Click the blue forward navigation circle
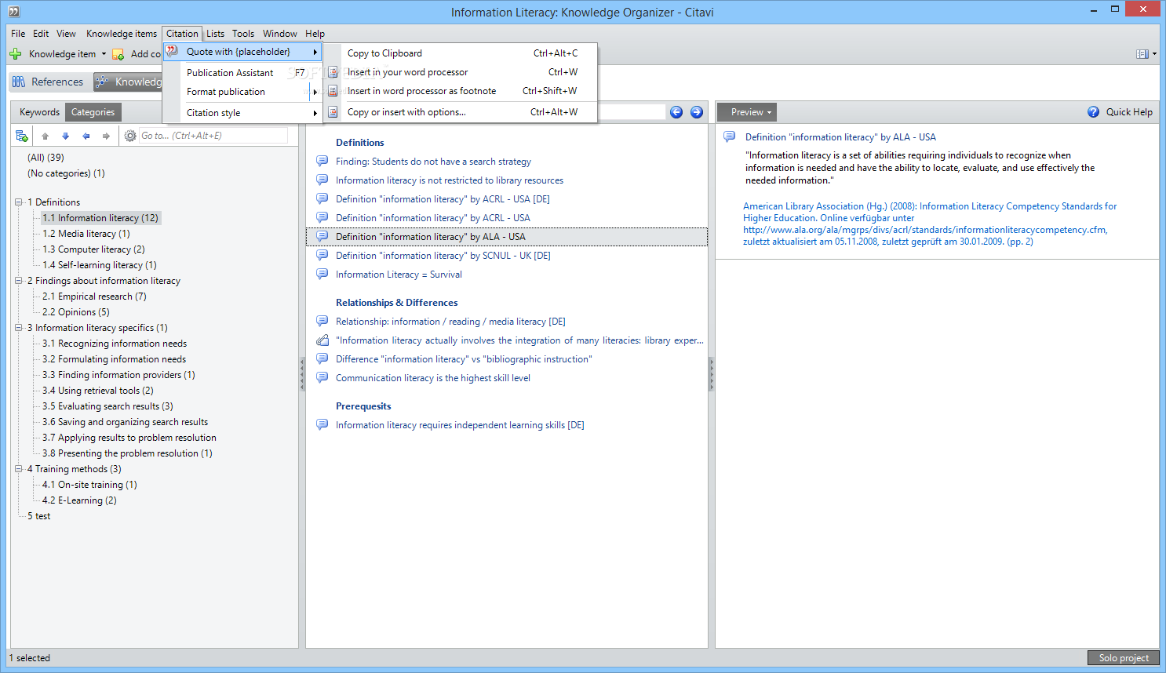1166x673 pixels. 697,112
